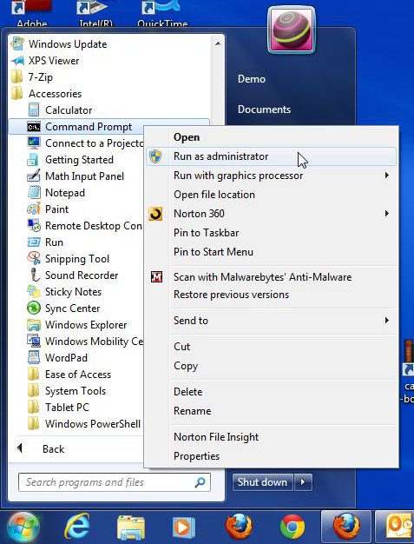Launch Windows Media Player from taskbar

[184, 527]
